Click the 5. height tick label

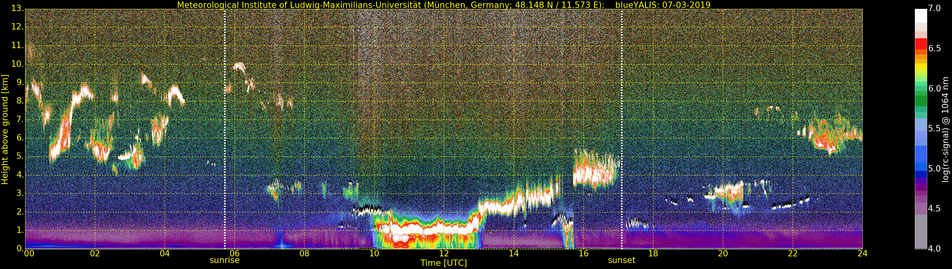pyautogui.click(x=20, y=156)
